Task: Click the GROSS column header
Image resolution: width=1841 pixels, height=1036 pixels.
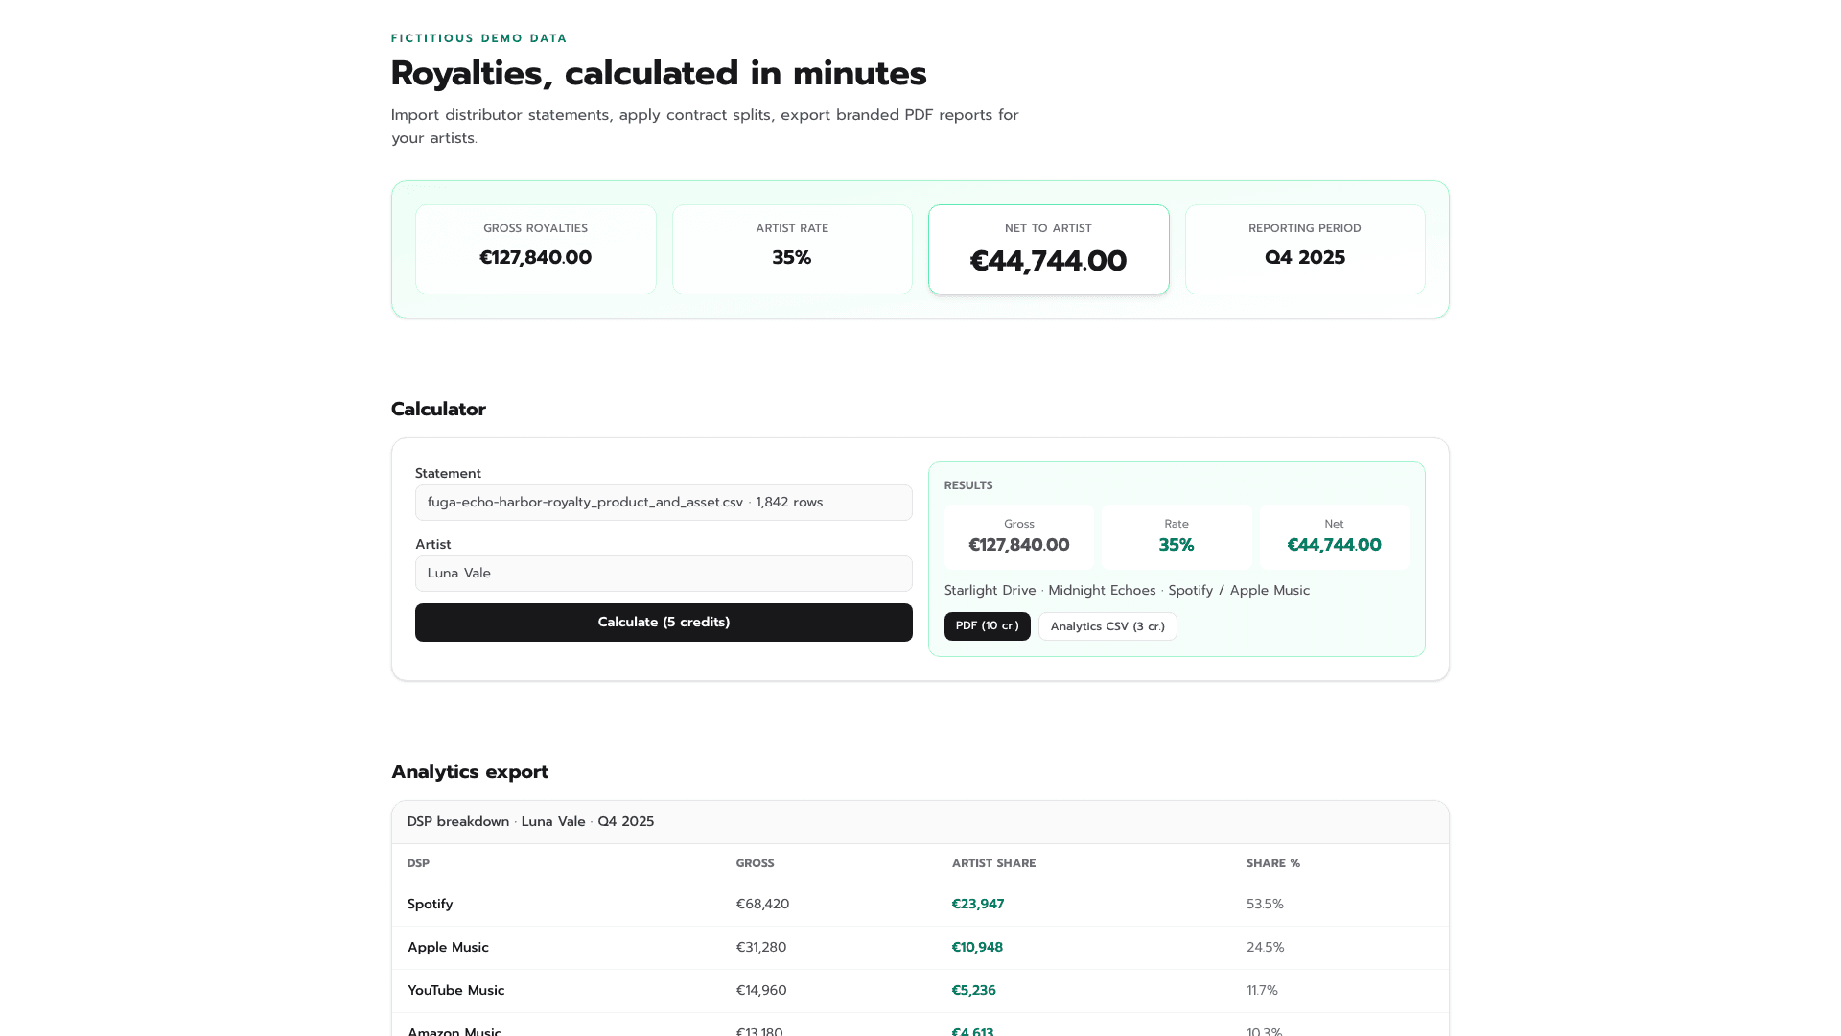Action: (755, 864)
